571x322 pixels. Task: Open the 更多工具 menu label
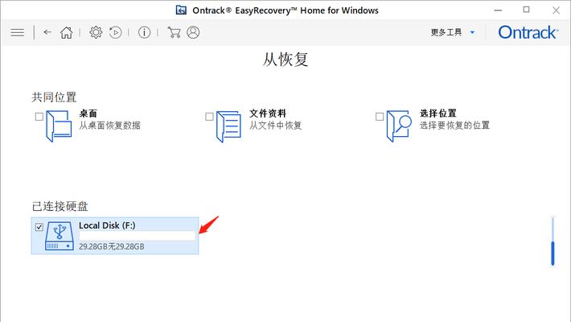coord(446,32)
